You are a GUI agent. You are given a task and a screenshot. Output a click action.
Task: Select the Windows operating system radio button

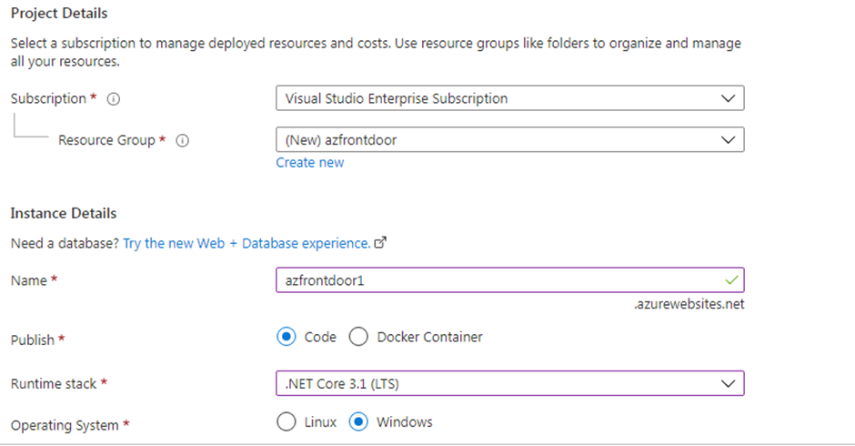pos(358,422)
